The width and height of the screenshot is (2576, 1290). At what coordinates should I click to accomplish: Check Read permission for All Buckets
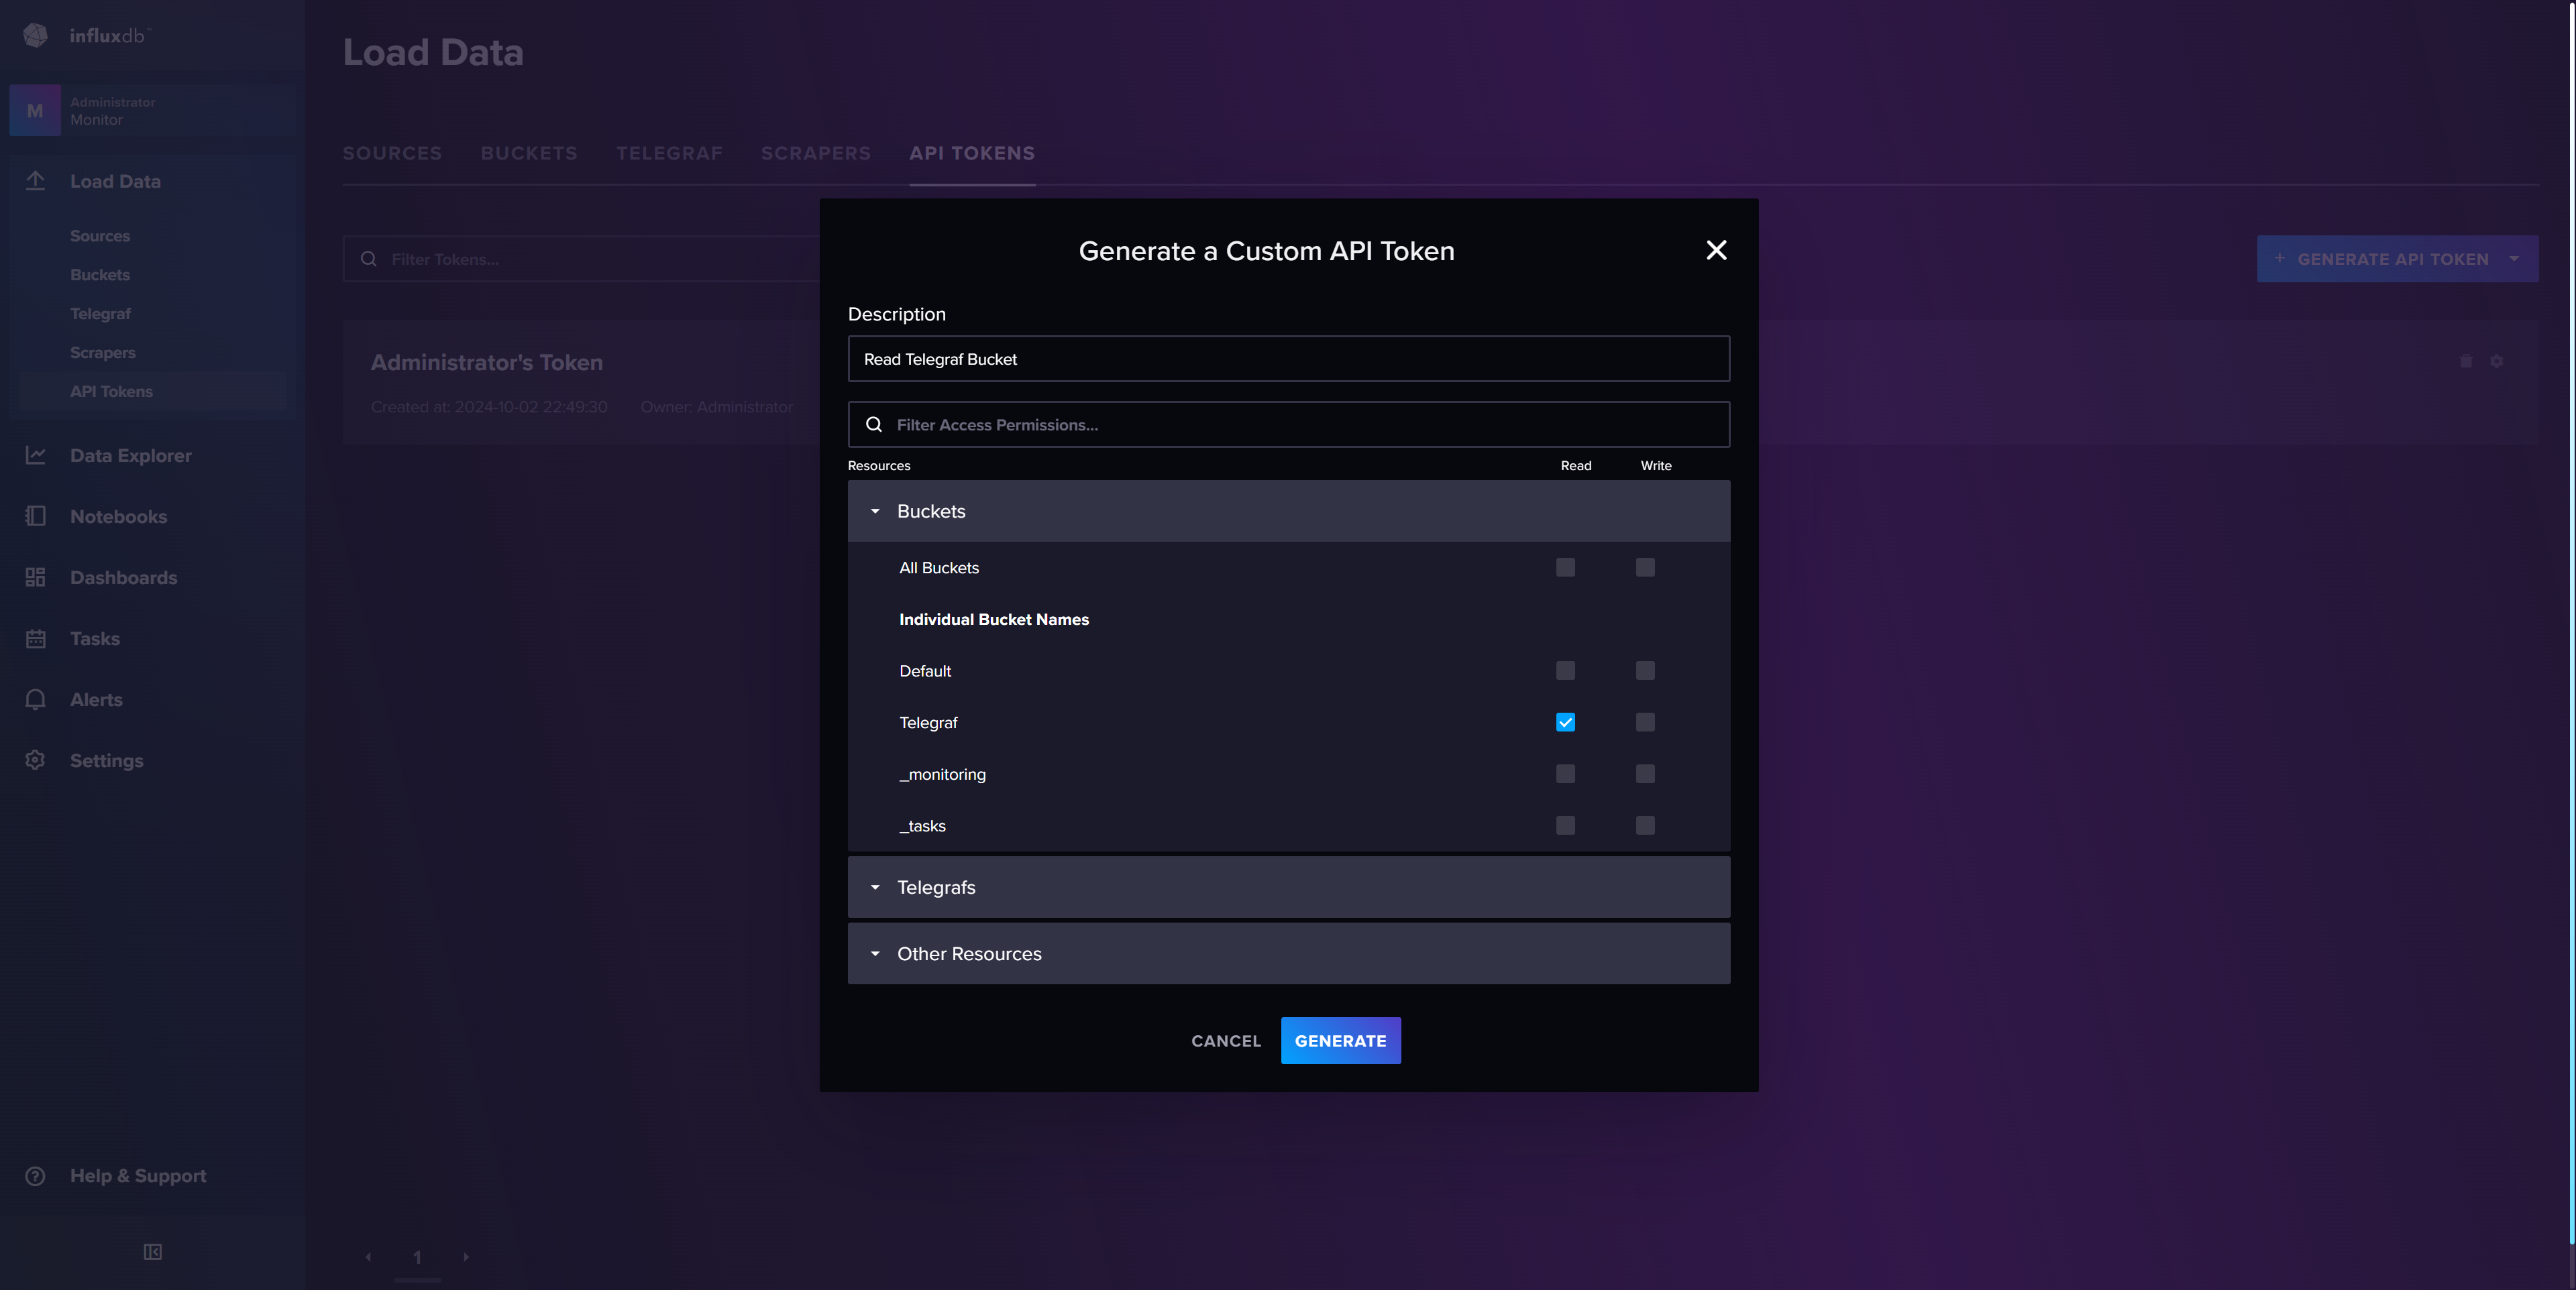tap(1565, 568)
